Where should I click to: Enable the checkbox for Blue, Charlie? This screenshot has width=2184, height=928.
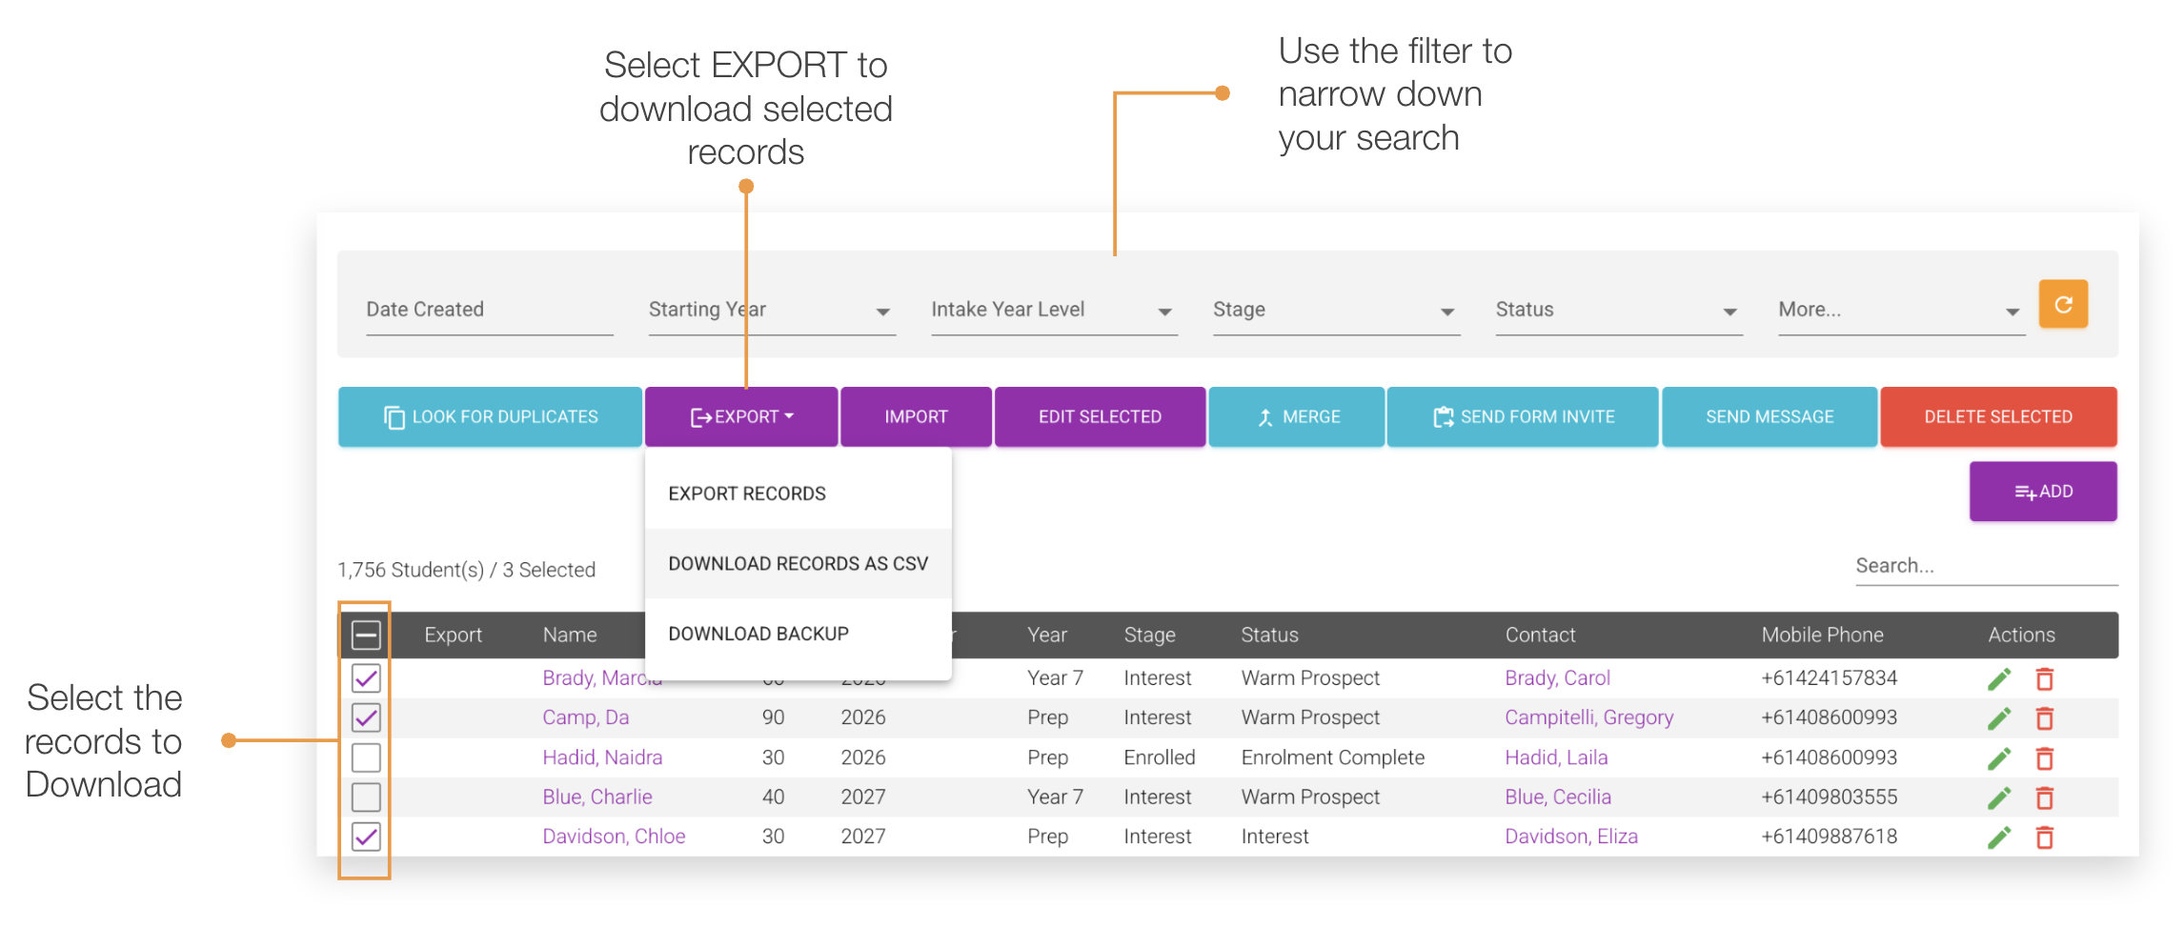[365, 797]
